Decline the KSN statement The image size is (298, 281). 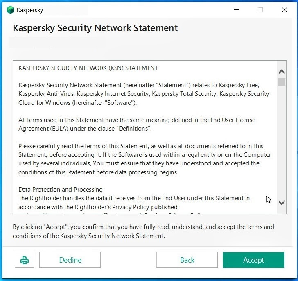click(x=70, y=260)
